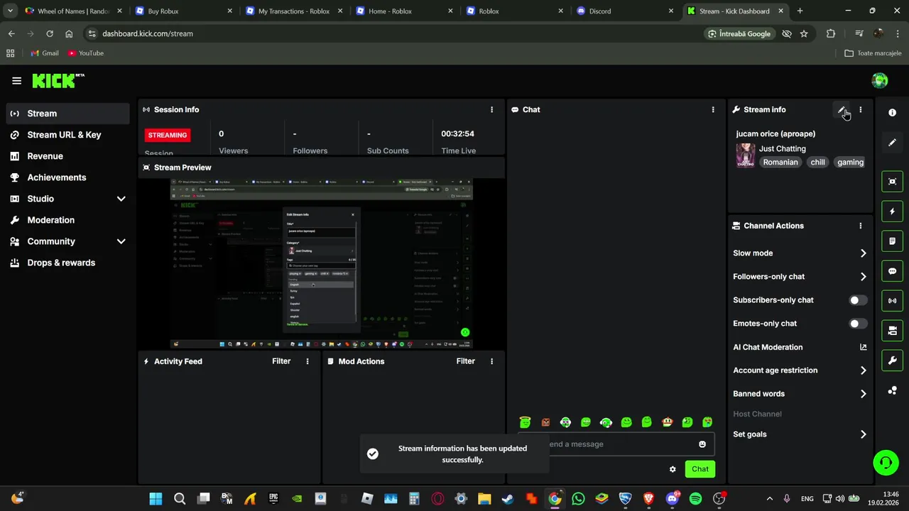Toggle the channel actions widget icon
The image size is (909, 511).
[893, 331]
